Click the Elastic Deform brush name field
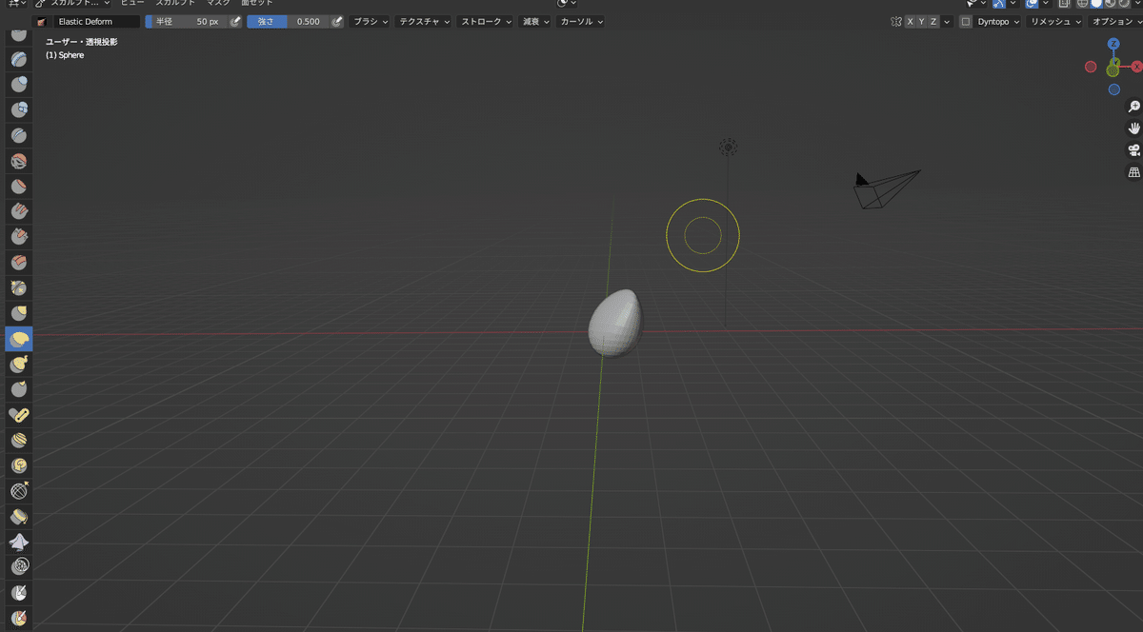Viewport: 1143px width, 632px height. click(x=94, y=21)
